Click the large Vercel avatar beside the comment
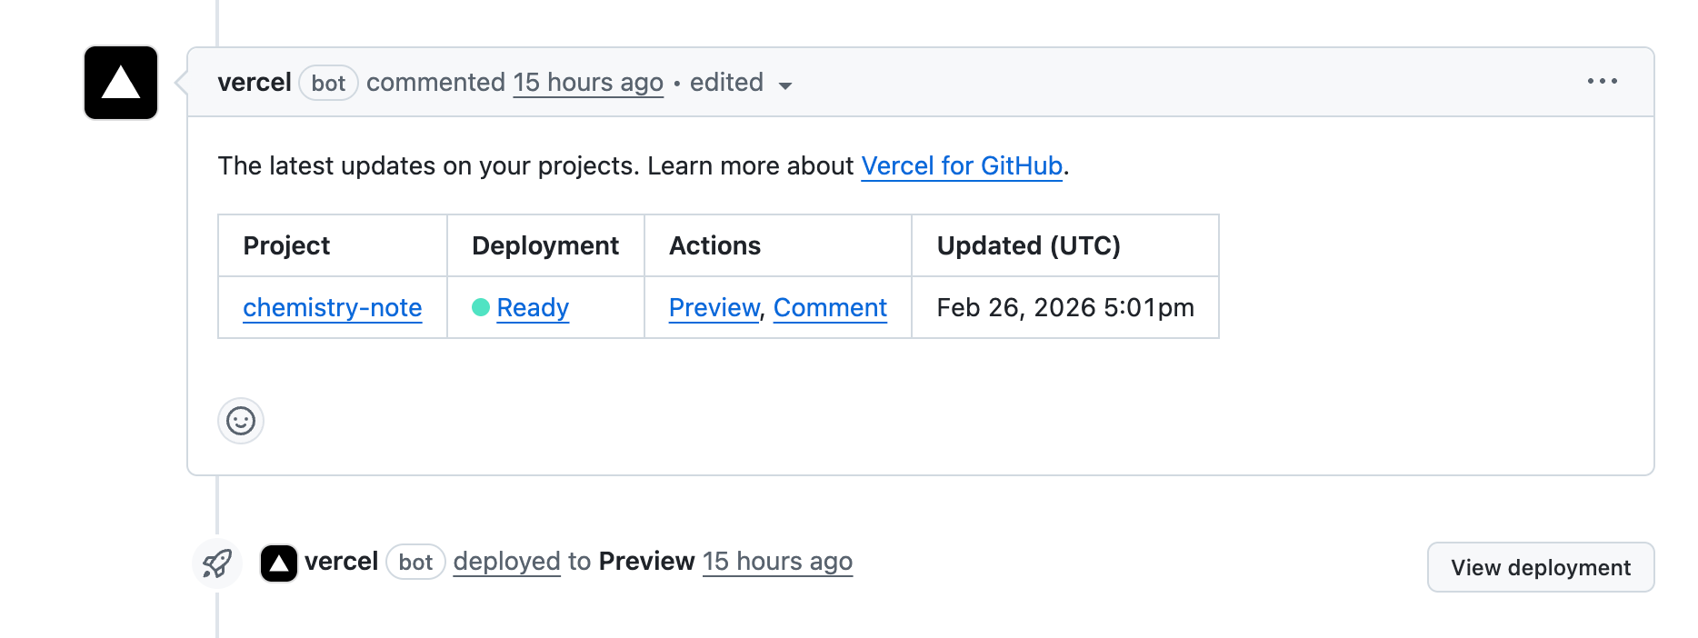This screenshot has height=638, width=1698. point(121,83)
